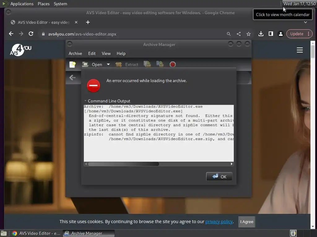Open the website hamburger menu

coord(300,50)
